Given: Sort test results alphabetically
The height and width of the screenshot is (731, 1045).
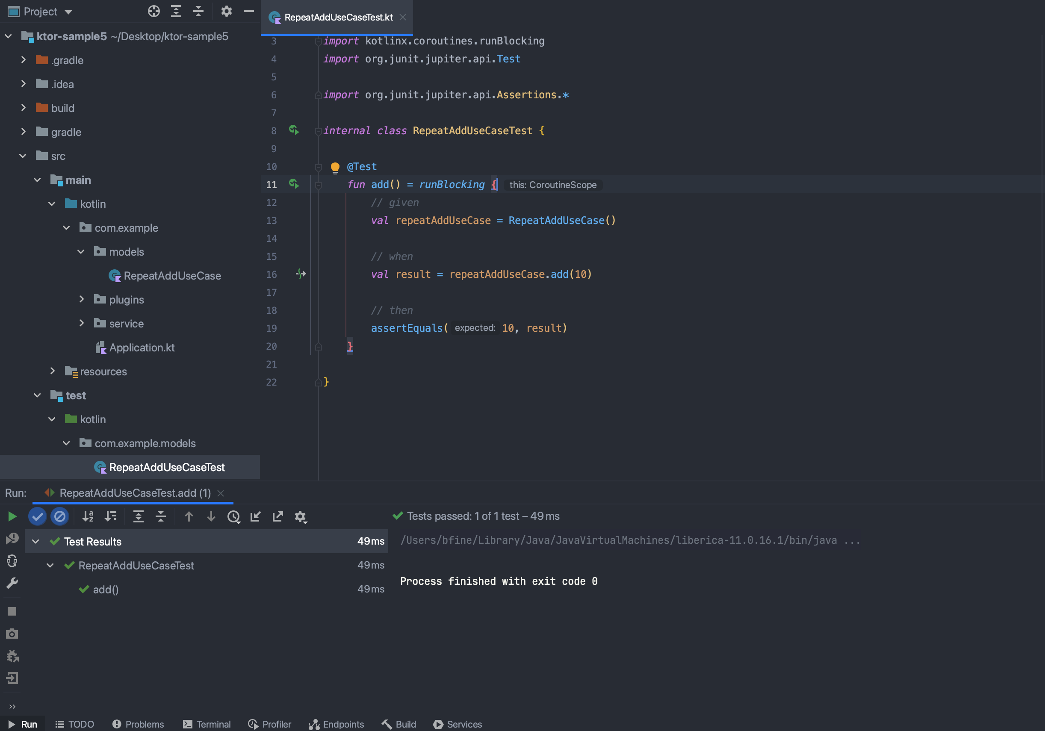Looking at the screenshot, I should [x=88, y=516].
